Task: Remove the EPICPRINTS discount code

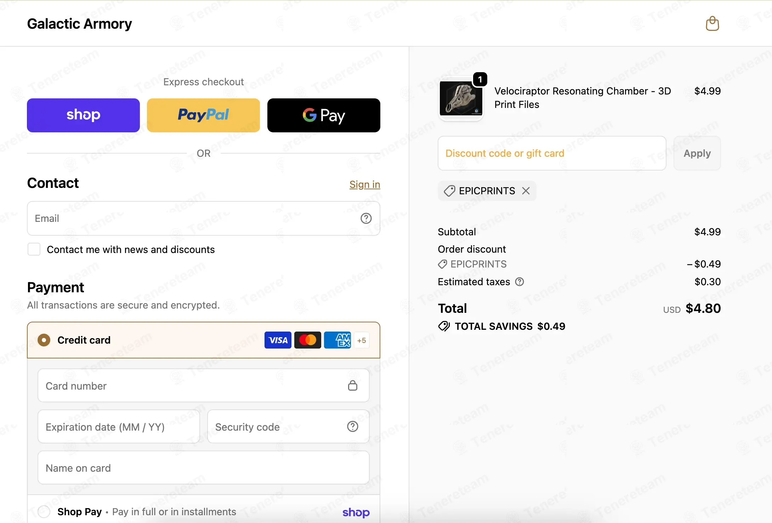Action: coord(526,191)
